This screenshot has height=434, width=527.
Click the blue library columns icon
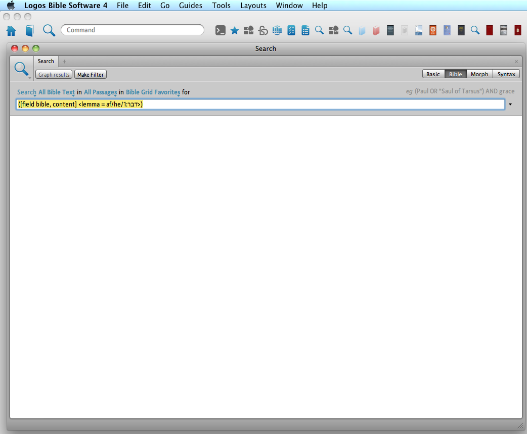277,30
